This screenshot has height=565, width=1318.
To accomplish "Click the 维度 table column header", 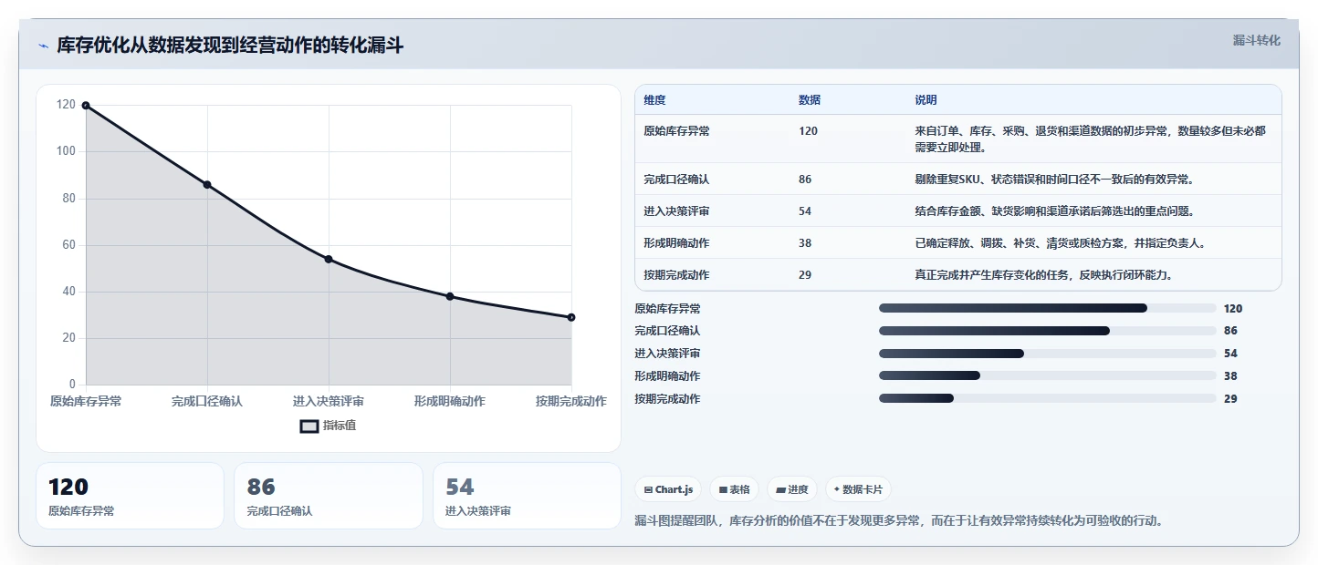I will [654, 100].
